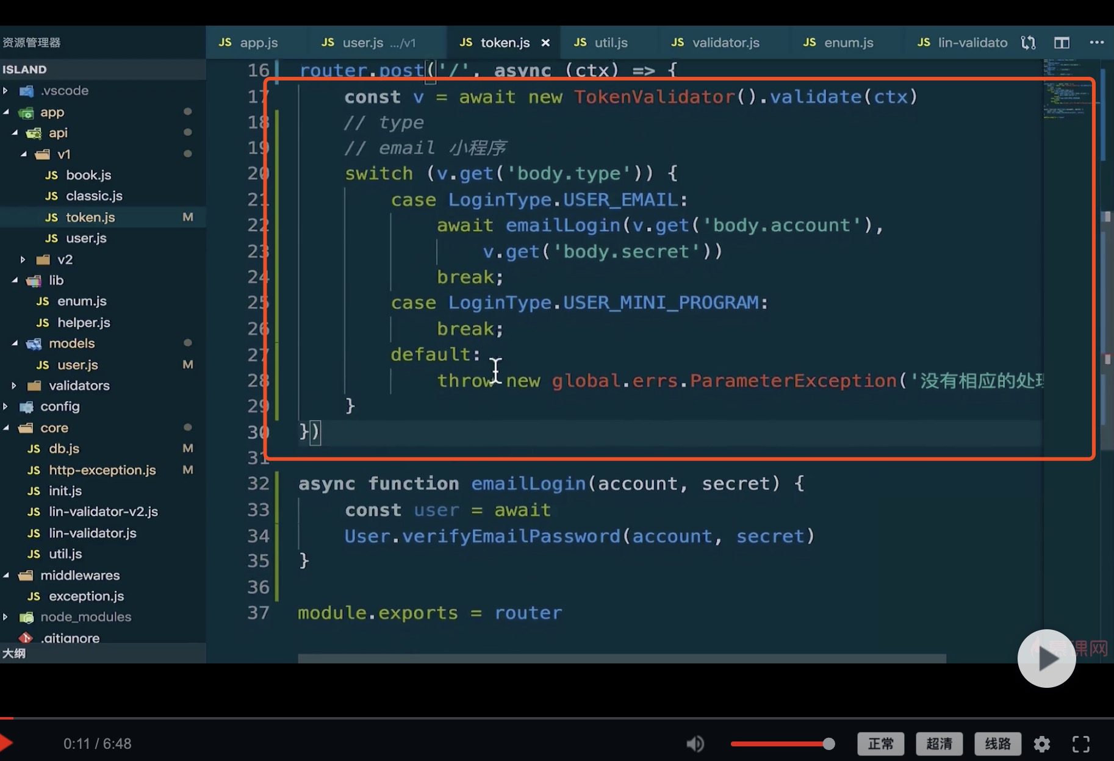Open the app.js editor tab
1114x761 pixels.
point(248,43)
